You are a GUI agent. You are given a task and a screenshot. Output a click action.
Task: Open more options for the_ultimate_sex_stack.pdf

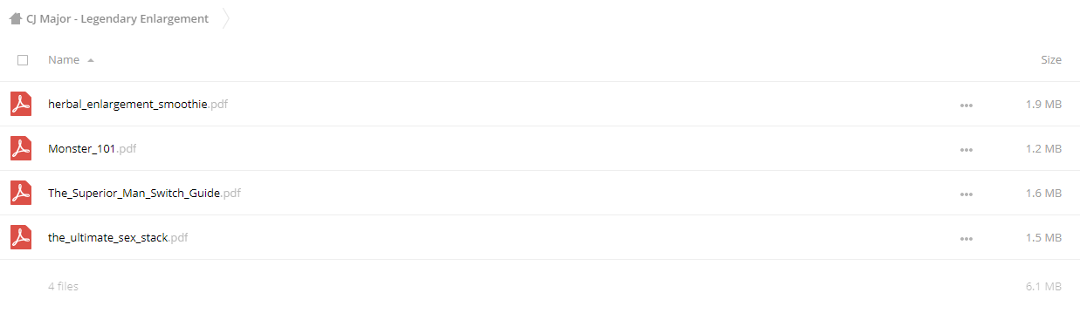[966, 238]
